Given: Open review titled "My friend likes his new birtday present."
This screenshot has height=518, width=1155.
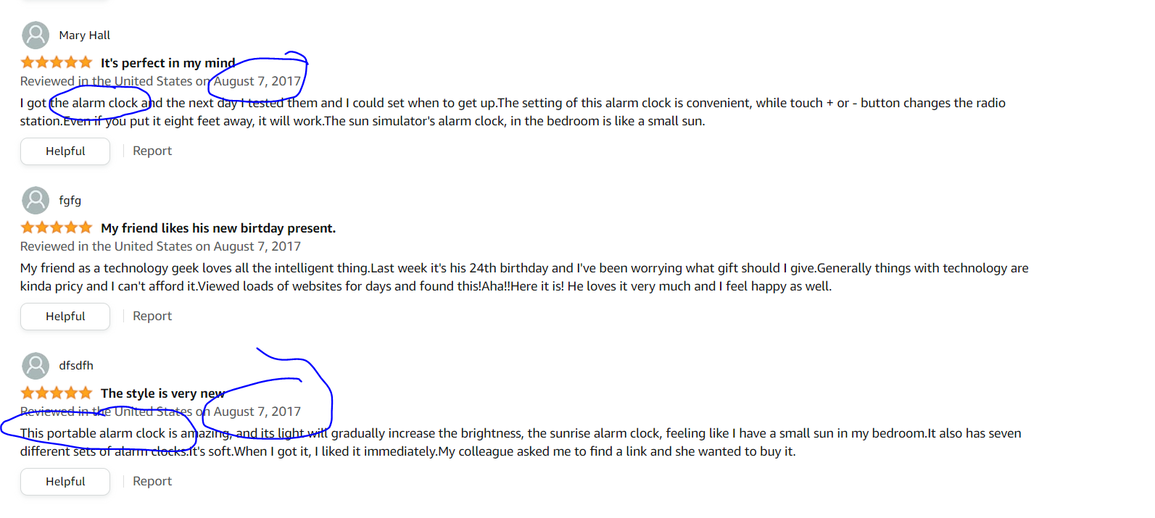Looking at the screenshot, I should [218, 228].
